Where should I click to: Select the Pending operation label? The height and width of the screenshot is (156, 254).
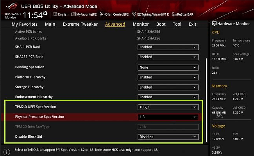tap(30, 67)
